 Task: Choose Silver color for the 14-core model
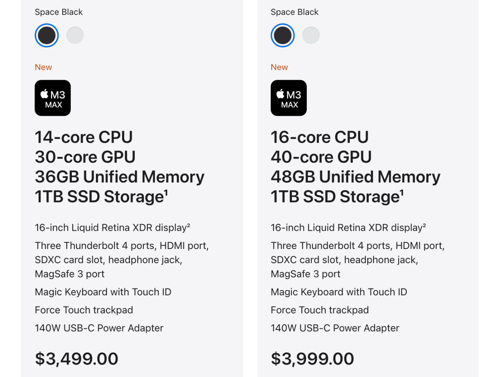[x=75, y=36]
